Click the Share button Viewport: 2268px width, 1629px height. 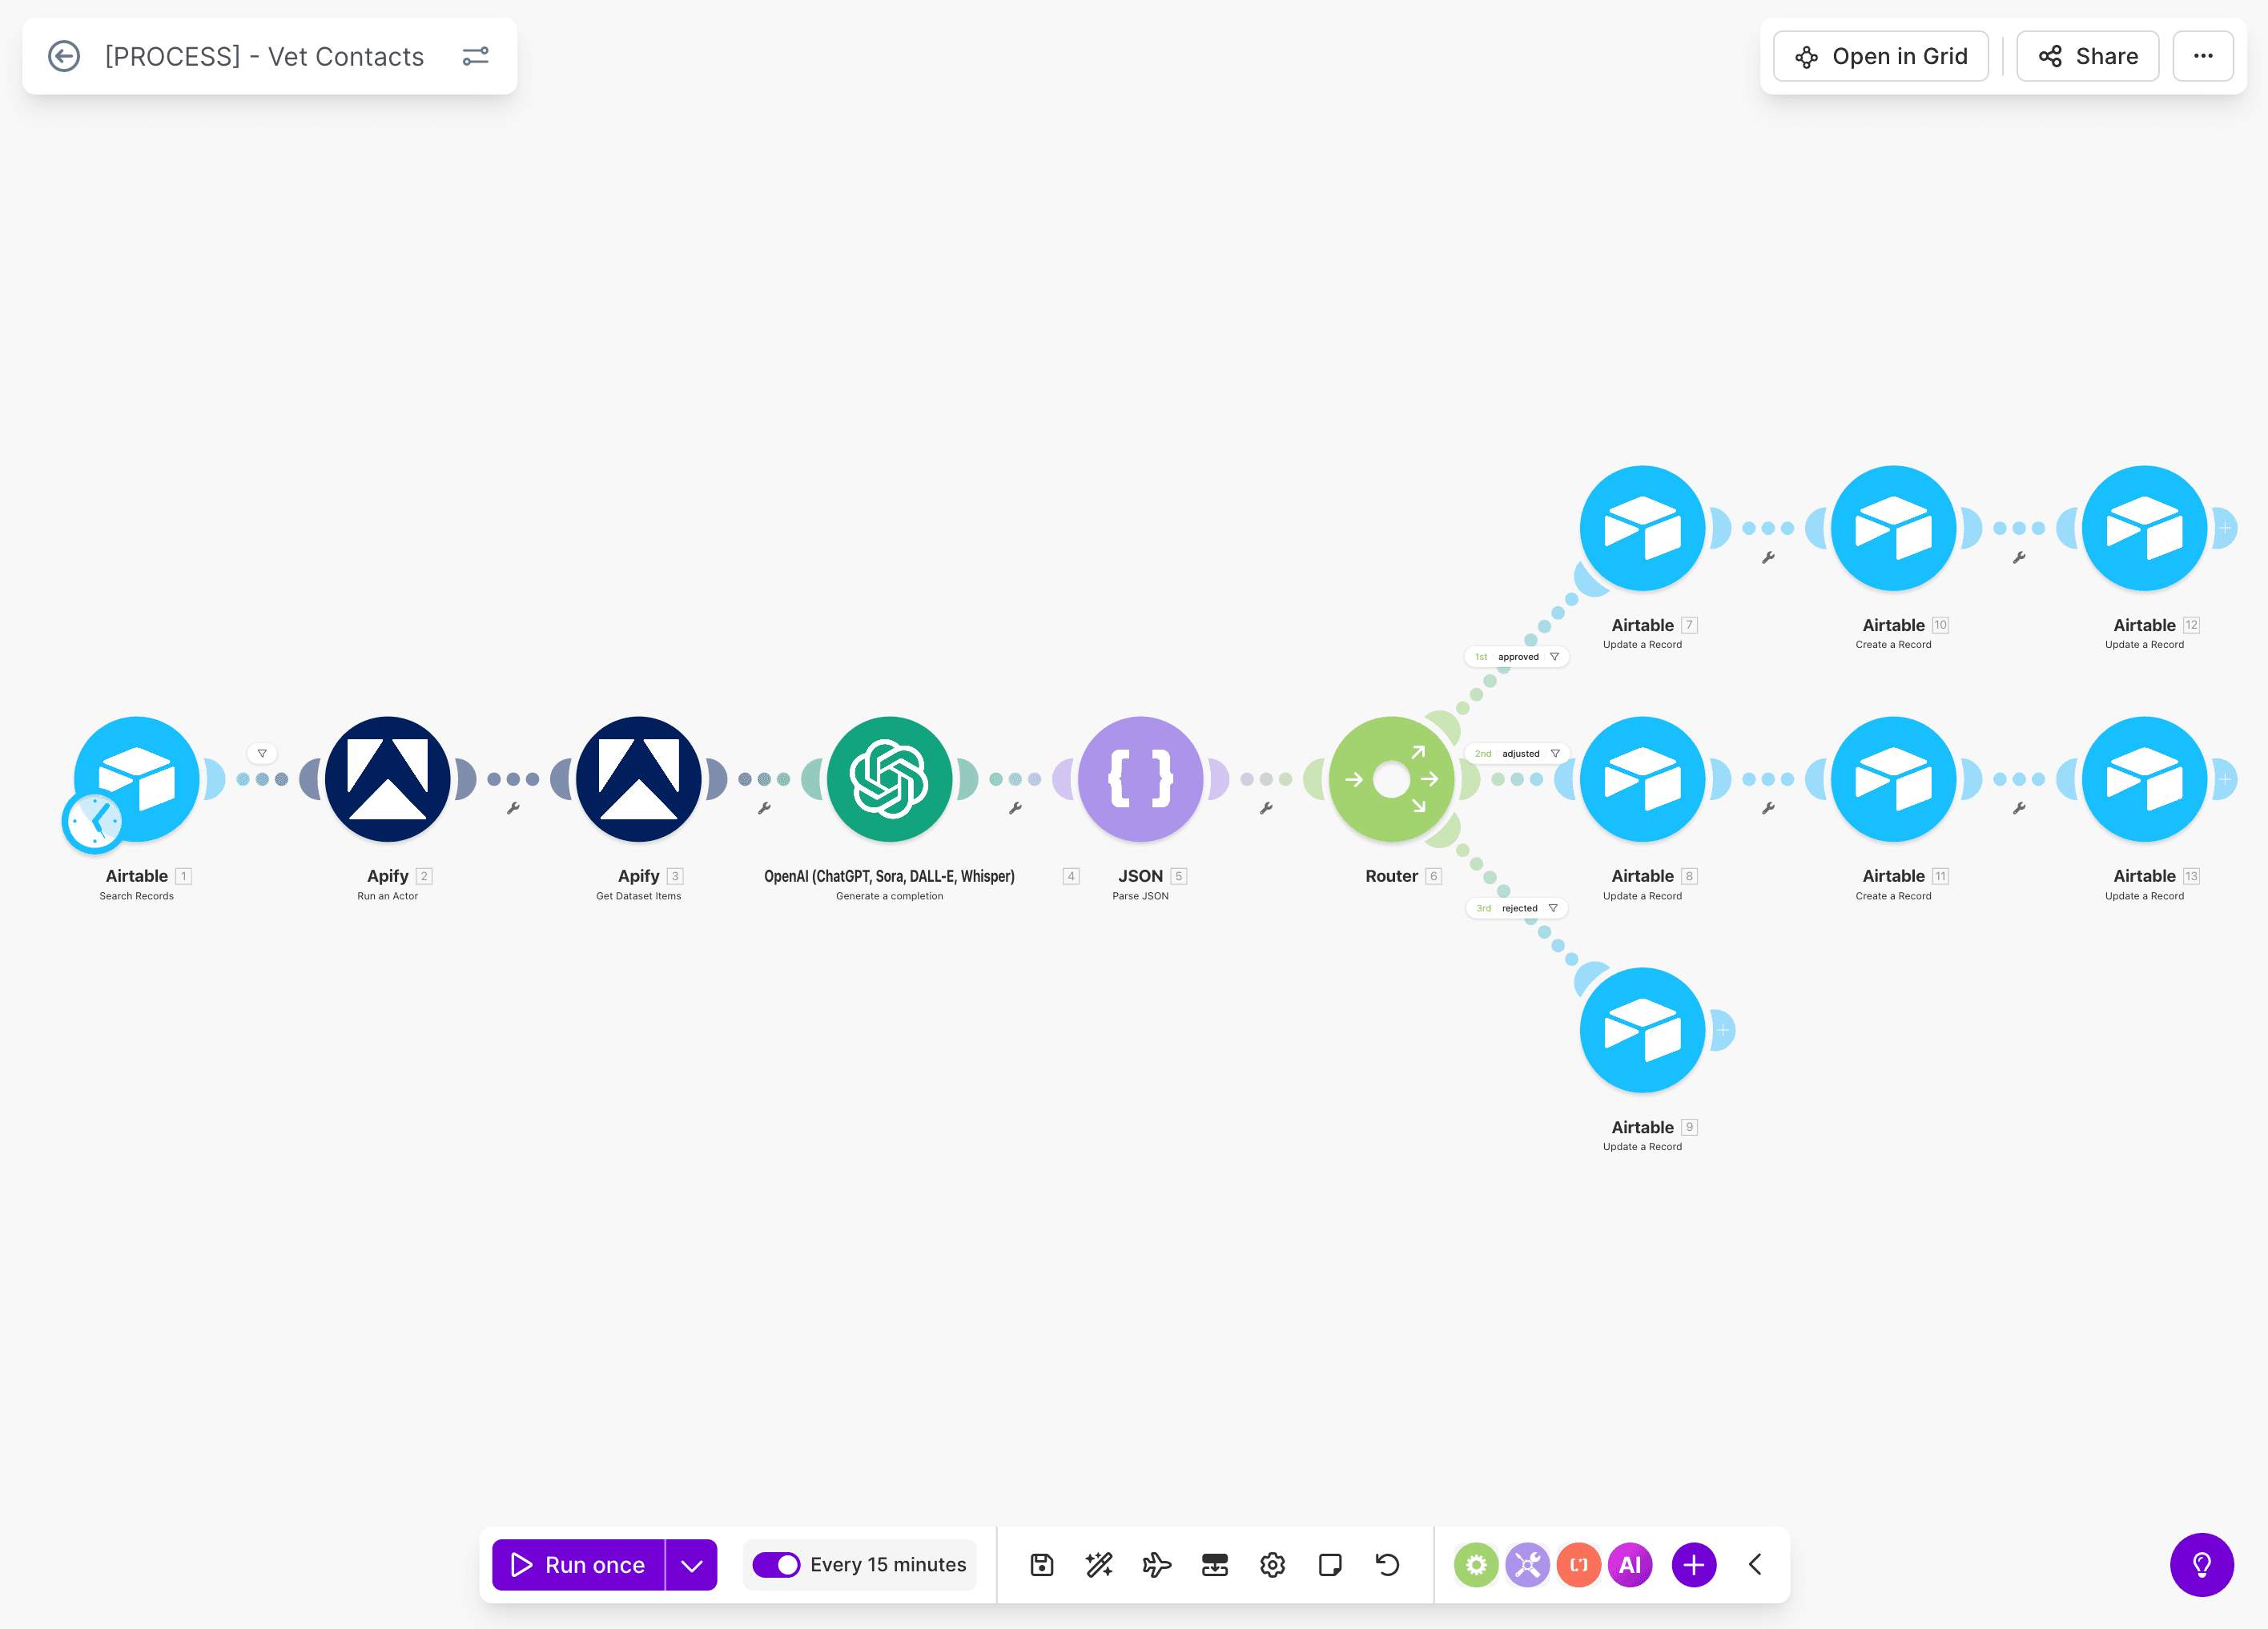coord(2088,56)
